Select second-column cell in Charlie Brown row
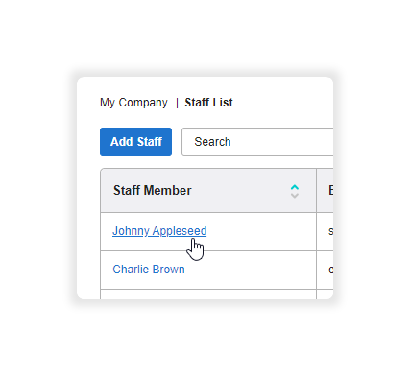This screenshot has height=376, width=410. (x=325, y=270)
